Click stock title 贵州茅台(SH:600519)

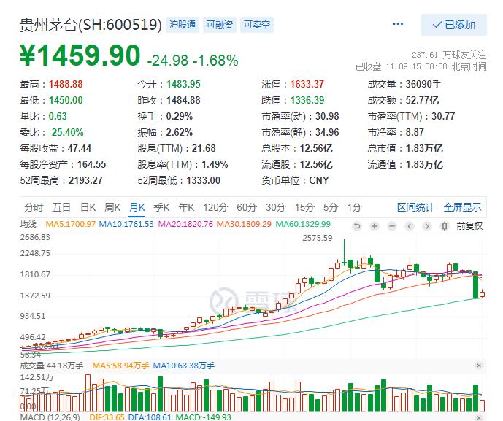point(91,25)
